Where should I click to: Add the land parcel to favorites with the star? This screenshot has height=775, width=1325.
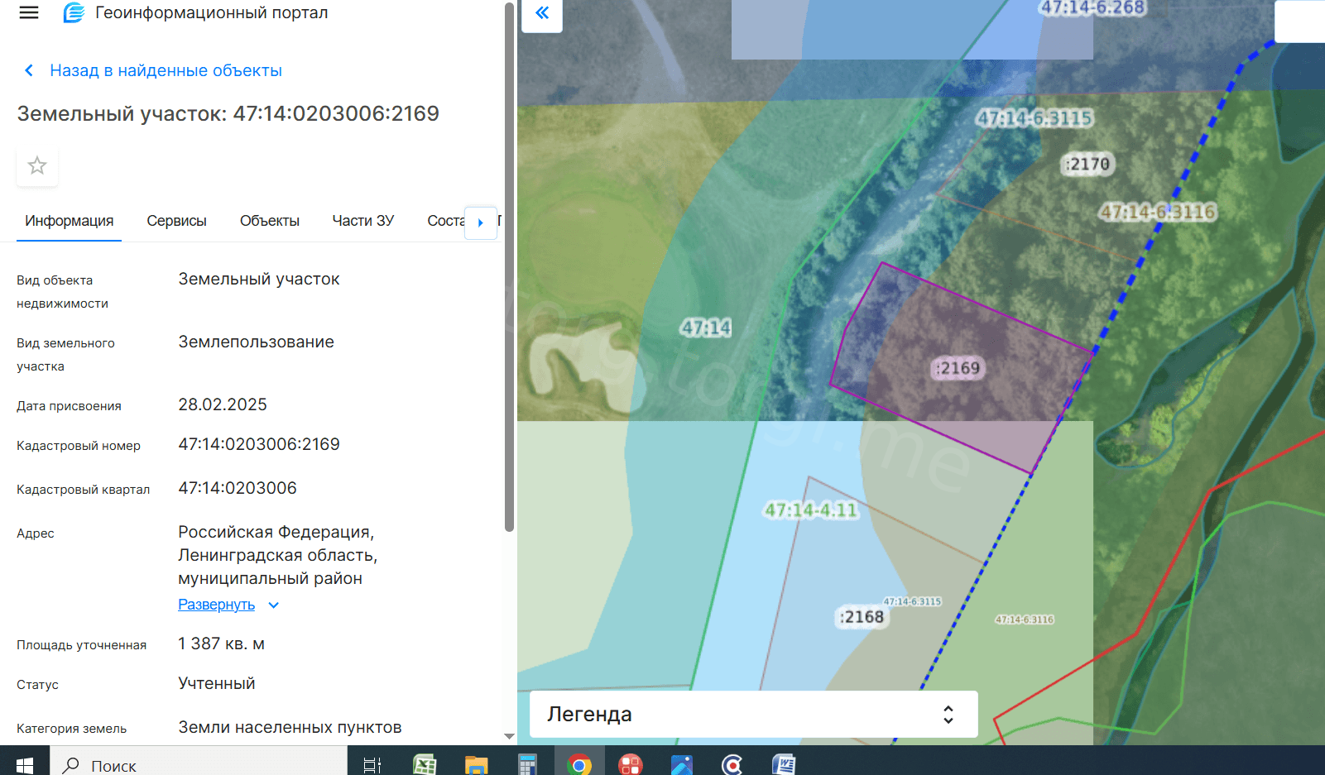click(37, 165)
